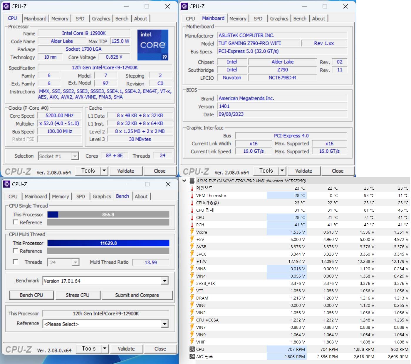Open Mainboard tab in the Bench window

[x=36, y=196]
